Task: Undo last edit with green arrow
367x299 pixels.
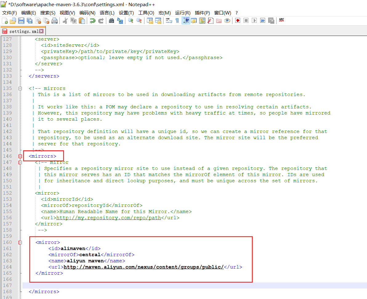Action: (93, 21)
